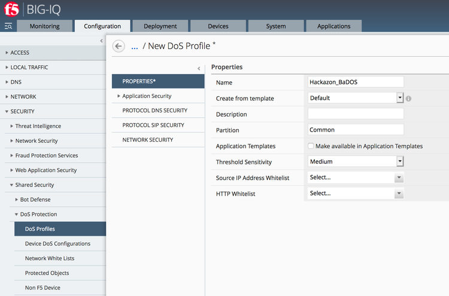This screenshot has width=449, height=296.
Task: Expand the Application Security section
Action: click(x=147, y=96)
